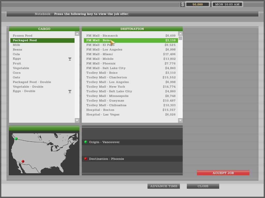This screenshot has width=265, height=198.
Task: Click the green dot beside Origin - Vancouver
Action: point(86,142)
